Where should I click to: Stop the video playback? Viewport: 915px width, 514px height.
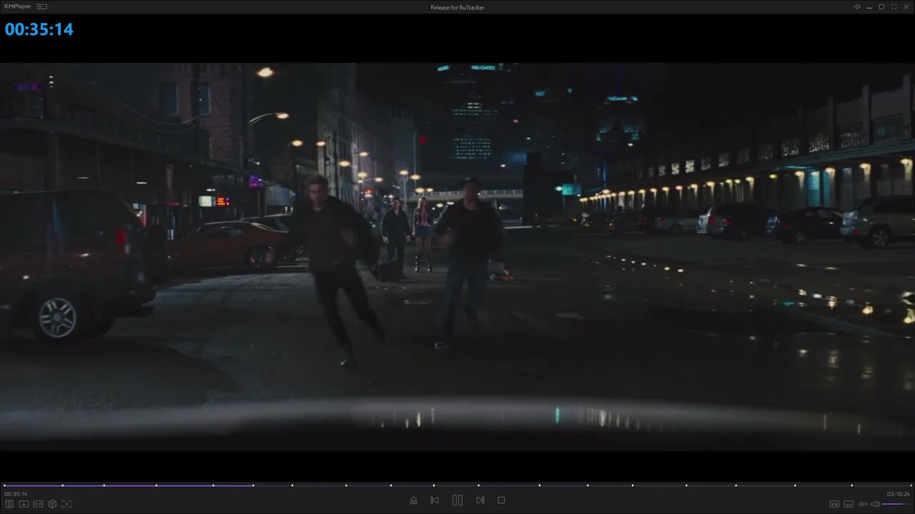click(x=501, y=500)
